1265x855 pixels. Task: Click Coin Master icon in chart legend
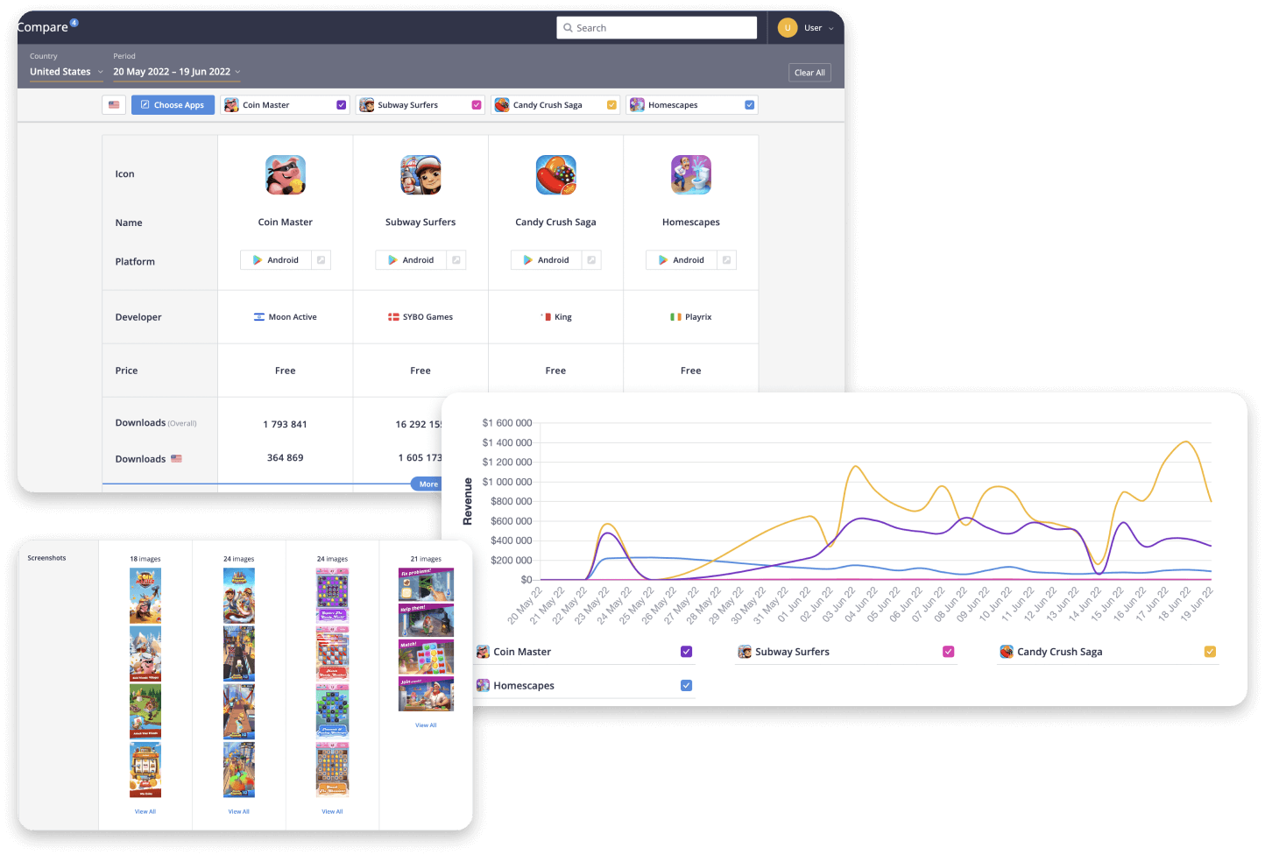click(x=483, y=652)
